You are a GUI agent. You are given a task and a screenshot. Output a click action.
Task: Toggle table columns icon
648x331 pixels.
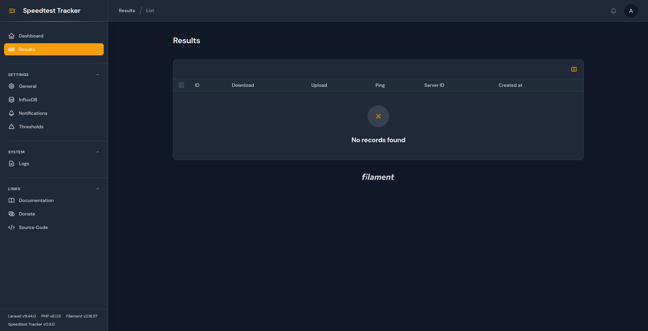(x=574, y=69)
